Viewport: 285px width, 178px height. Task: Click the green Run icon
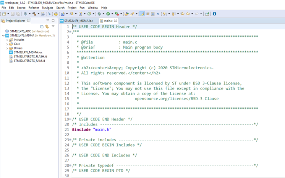[x=108, y=14]
